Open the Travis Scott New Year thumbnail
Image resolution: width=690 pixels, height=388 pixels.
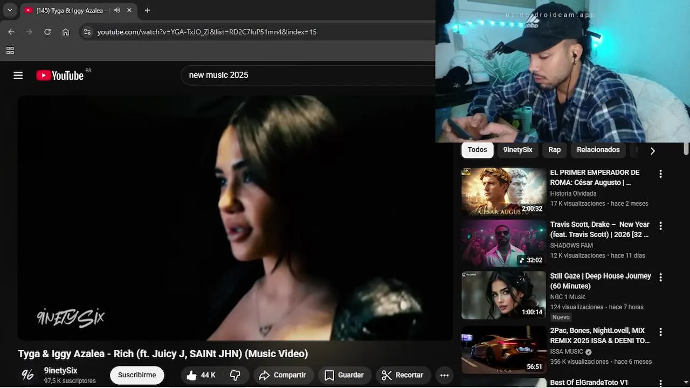click(503, 243)
